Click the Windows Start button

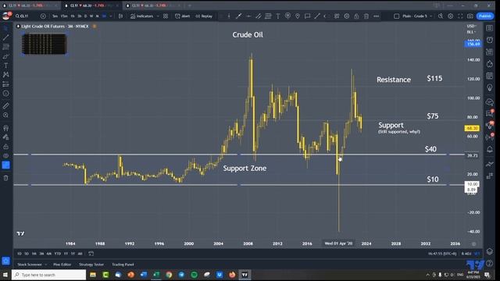tap(5, 275)
